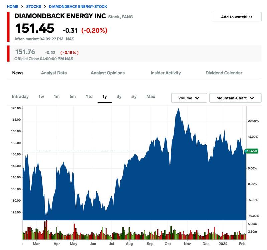Select the Intraday chart range

20,97
